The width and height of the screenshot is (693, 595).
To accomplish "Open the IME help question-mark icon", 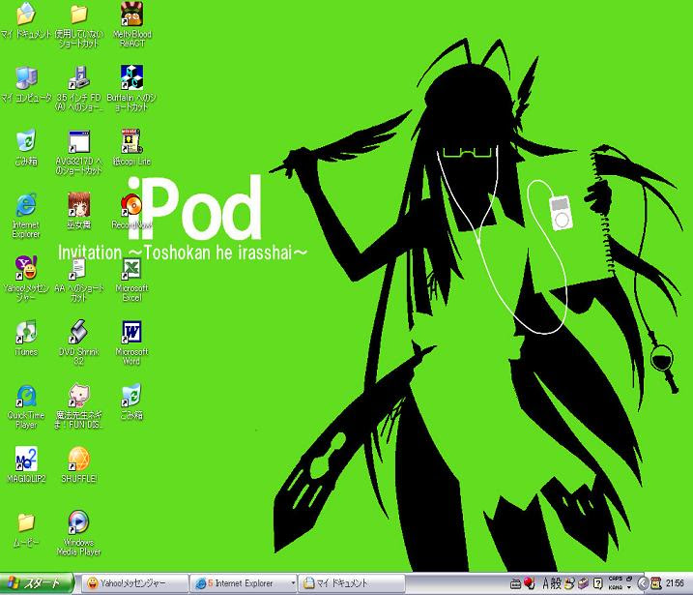I will pos(598,584).
